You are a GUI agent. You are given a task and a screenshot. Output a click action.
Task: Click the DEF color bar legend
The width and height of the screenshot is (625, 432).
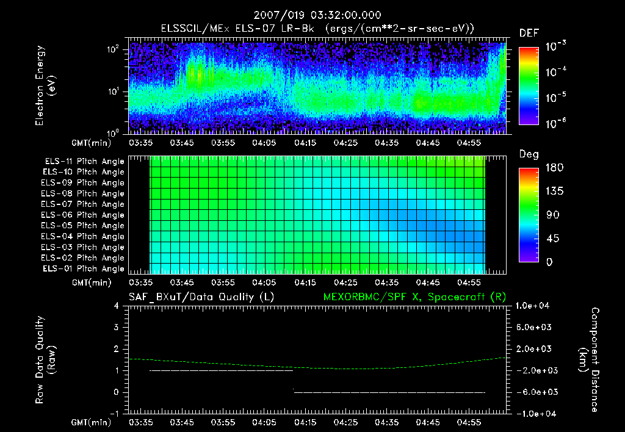click(529, 85)
